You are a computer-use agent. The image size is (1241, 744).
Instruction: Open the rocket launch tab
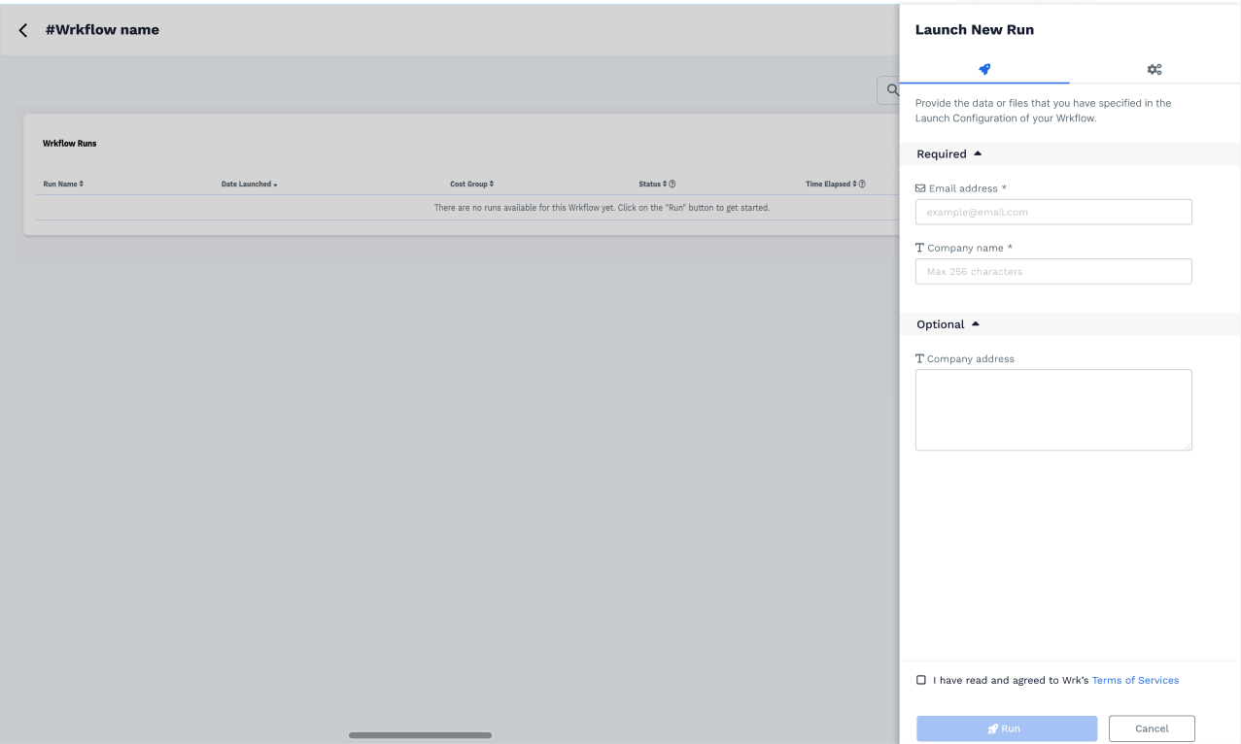pos(984,69)
